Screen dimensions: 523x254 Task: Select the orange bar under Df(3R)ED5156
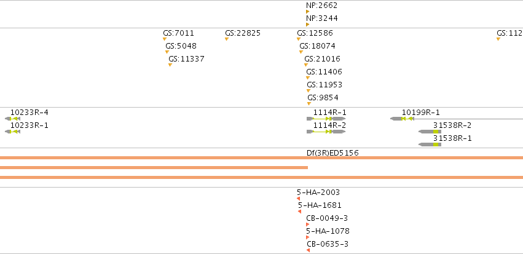pyautogui.click(x=262, y=157)
